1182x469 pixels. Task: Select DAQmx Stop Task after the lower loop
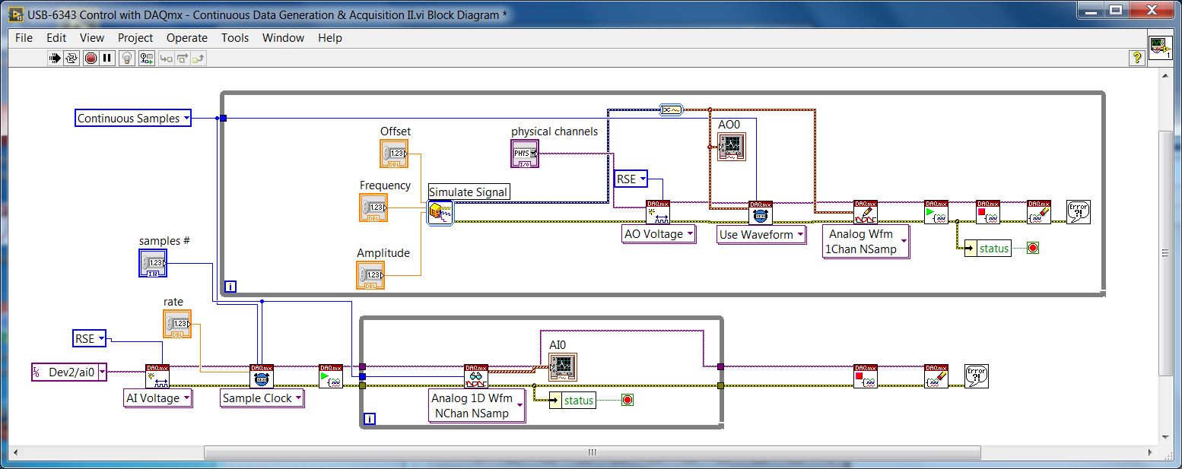[866, 376]
